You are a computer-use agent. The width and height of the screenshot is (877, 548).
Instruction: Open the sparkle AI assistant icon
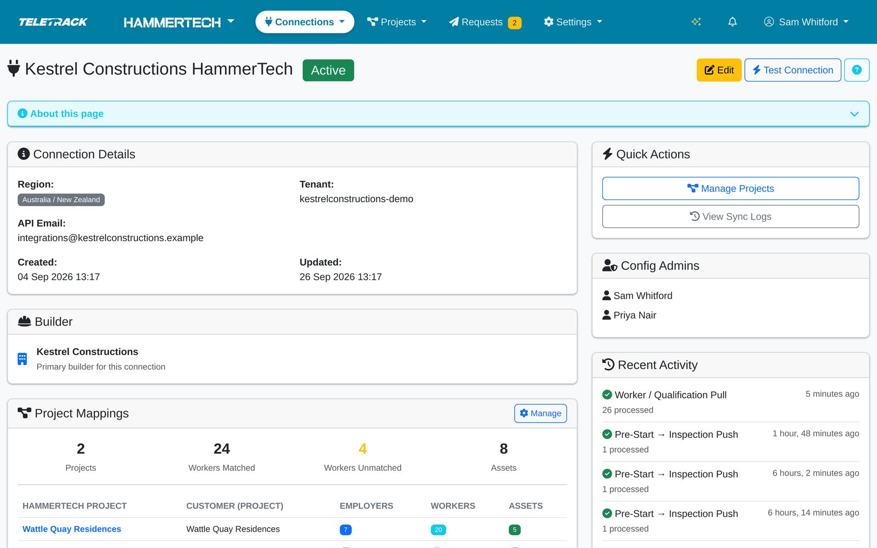click(696, 22)
